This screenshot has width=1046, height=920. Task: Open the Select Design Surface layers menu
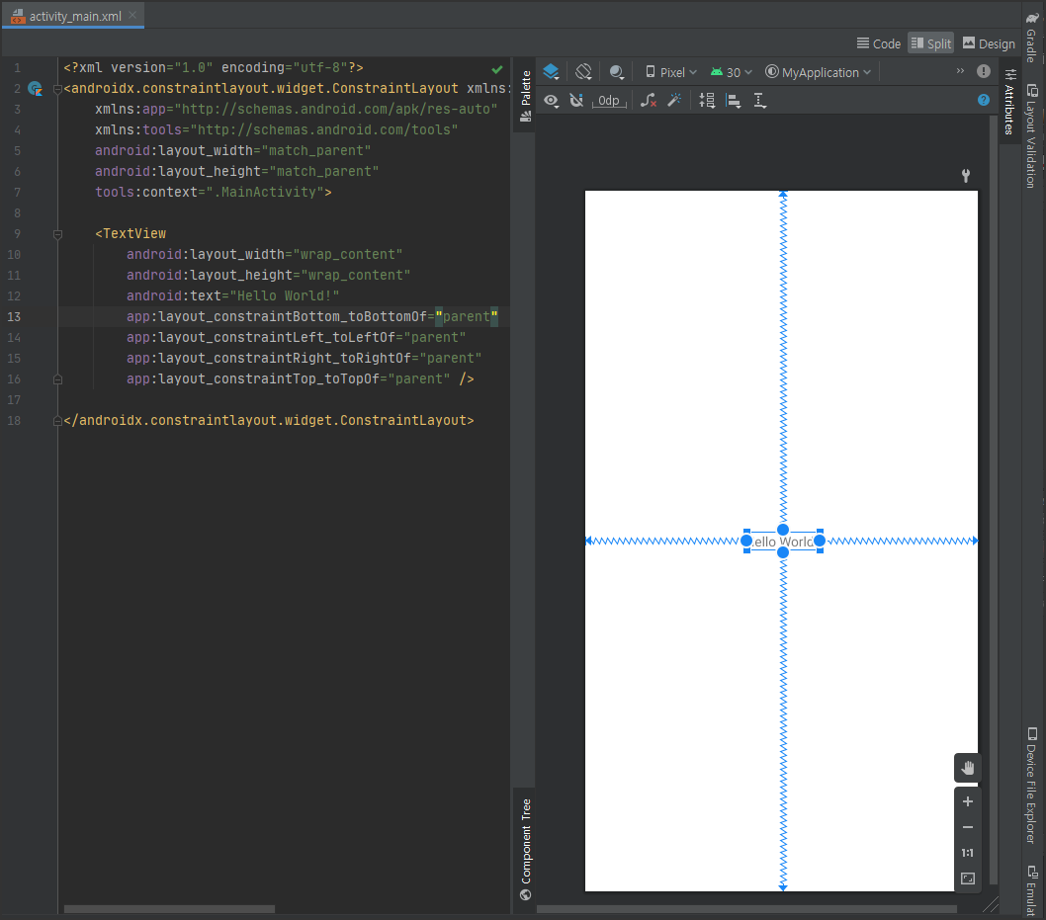[551, 72]
